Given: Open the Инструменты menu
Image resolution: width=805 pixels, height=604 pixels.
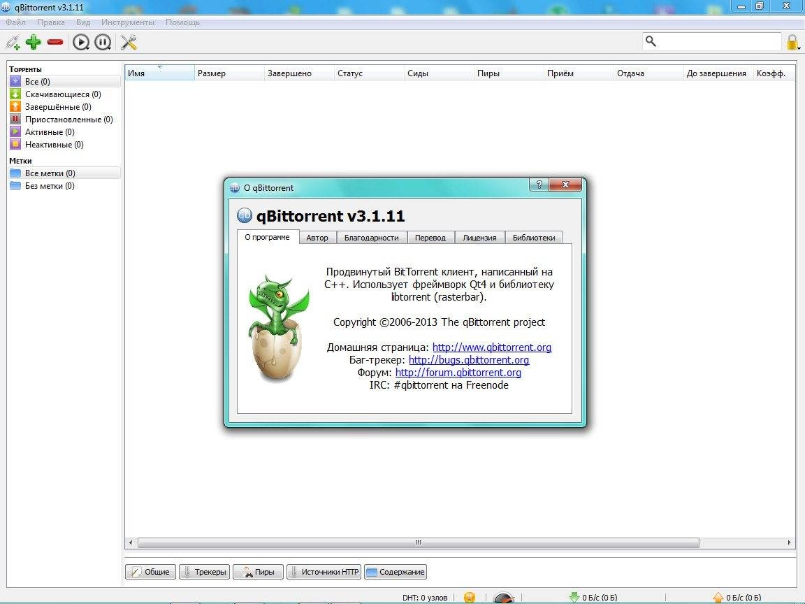Looking at the screenshot, I should pyautogui.click(x=128, y=22).
